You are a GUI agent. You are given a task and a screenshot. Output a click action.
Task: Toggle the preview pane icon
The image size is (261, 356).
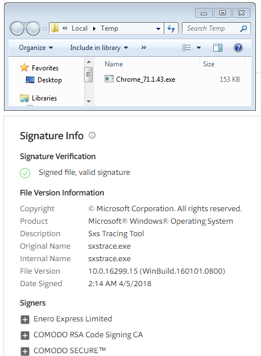[218, 48]
